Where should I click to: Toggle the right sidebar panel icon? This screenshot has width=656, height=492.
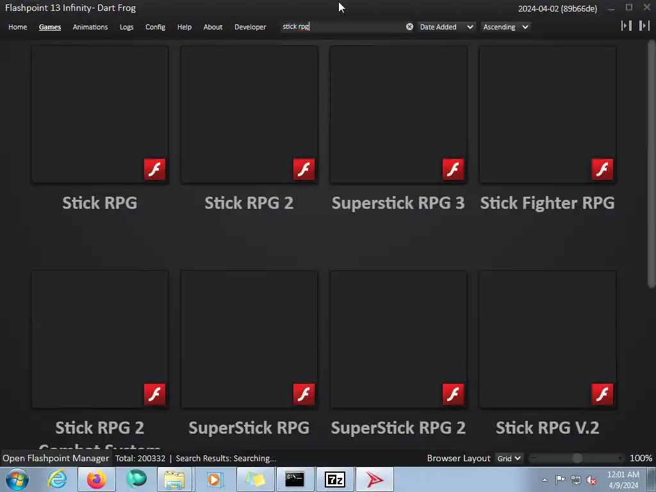pyautogui.click(x=644, y=26)
